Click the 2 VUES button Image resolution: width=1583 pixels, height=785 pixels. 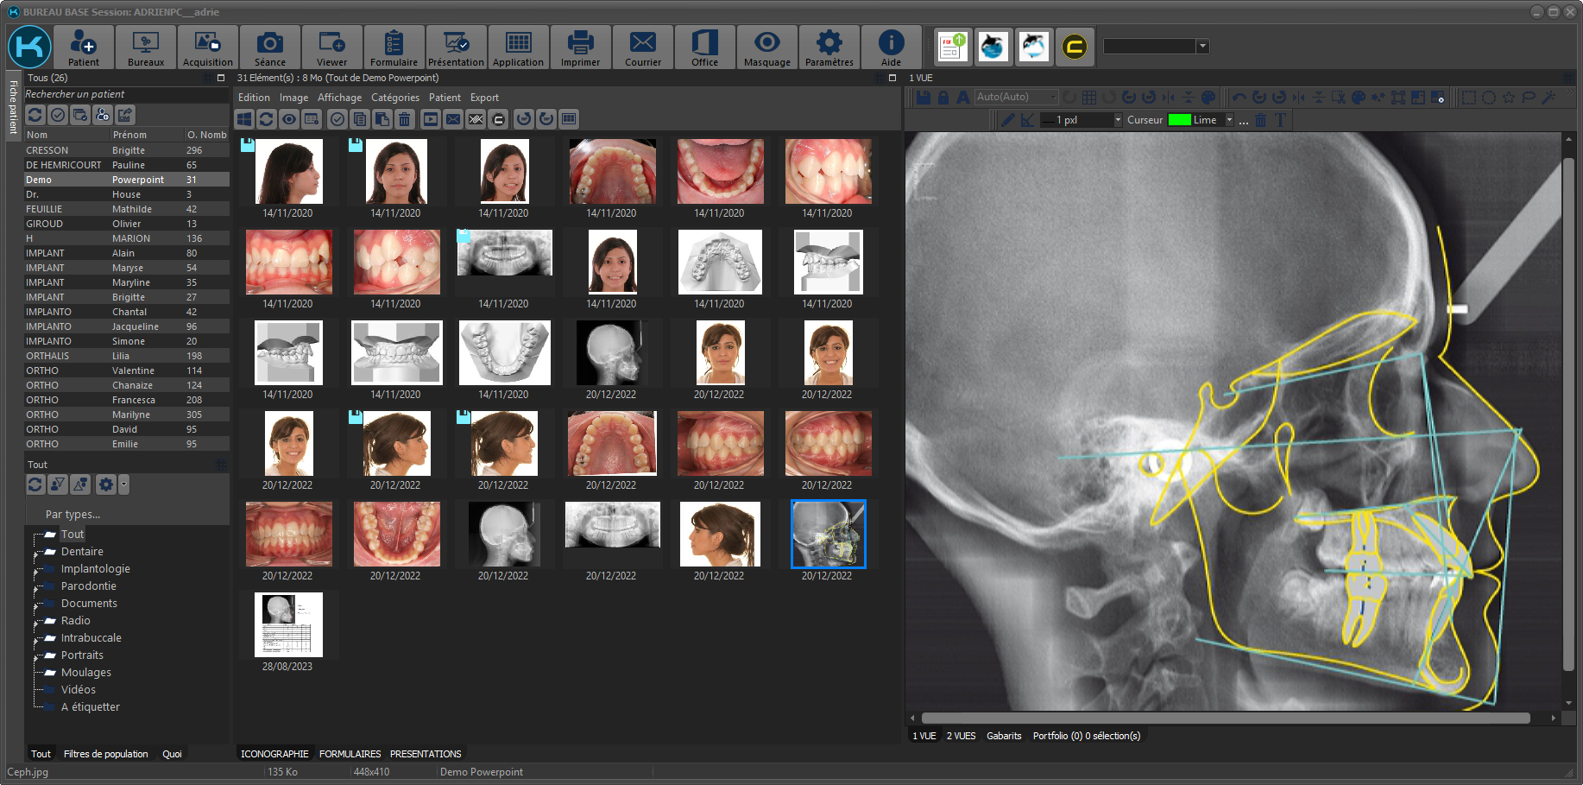[x=961, y=736]
